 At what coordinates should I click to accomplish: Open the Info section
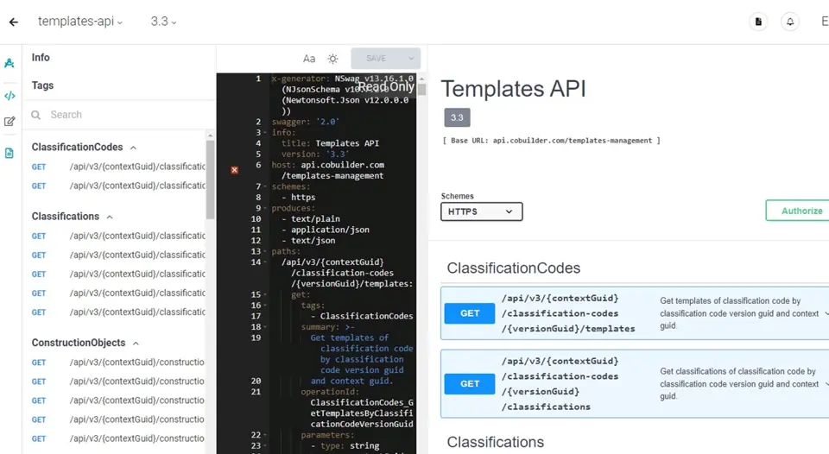41,58
